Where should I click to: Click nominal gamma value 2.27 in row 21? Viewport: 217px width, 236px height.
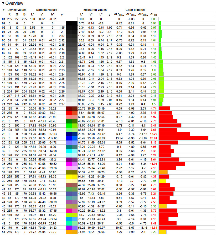point(62,104)
